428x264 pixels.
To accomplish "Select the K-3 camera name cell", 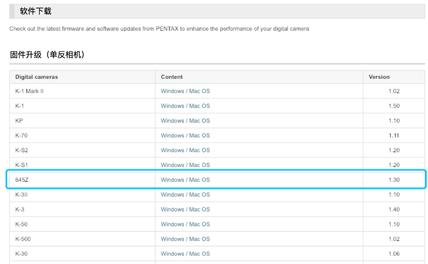I will coord(82,210).
